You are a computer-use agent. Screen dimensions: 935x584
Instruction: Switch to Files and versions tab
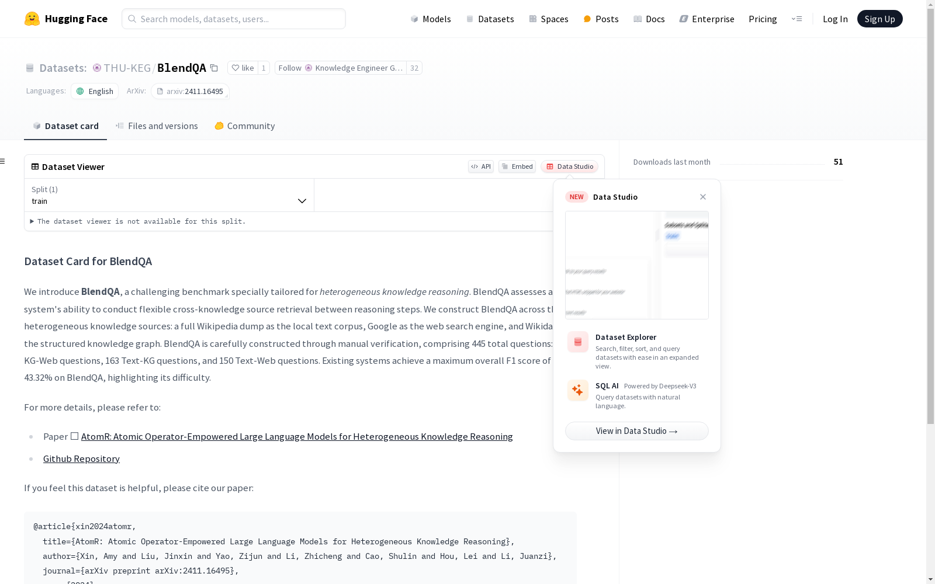click(x=157, y=126)
